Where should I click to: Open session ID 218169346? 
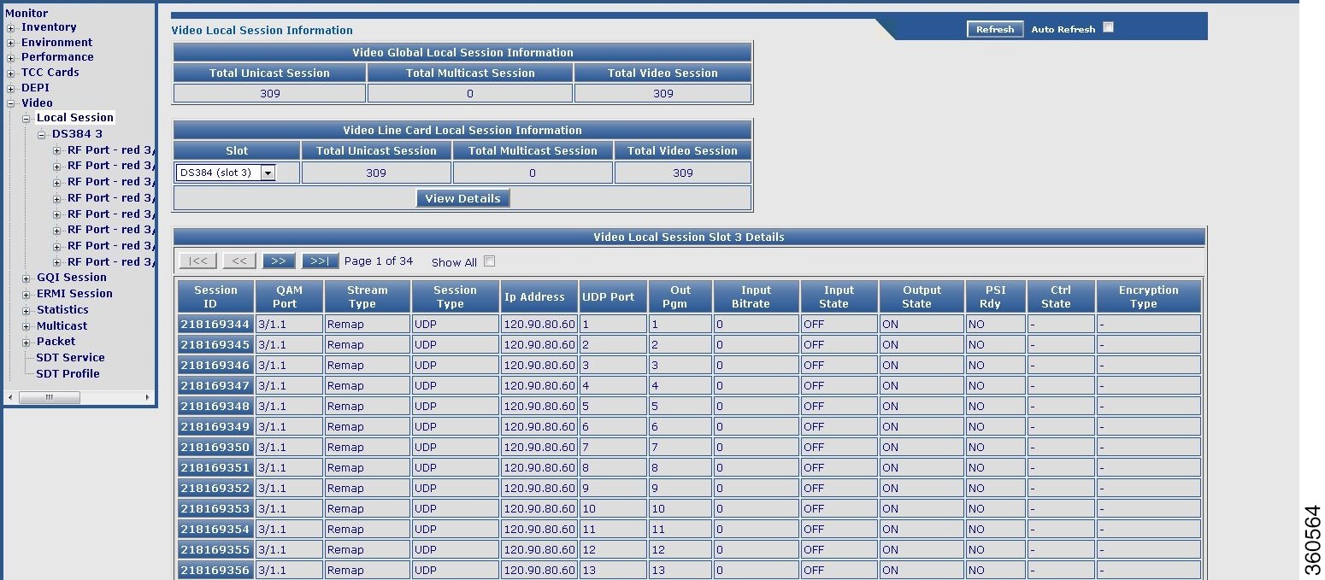pos(215,366)
